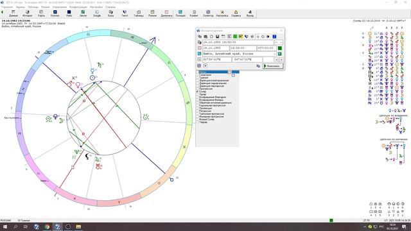411x231 pixels.
Task: Enable the Лунар checkbox
Action: (x=197, y=94)
